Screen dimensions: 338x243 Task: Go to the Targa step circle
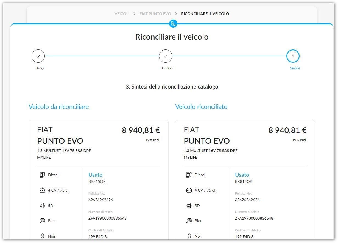point(38,56)
